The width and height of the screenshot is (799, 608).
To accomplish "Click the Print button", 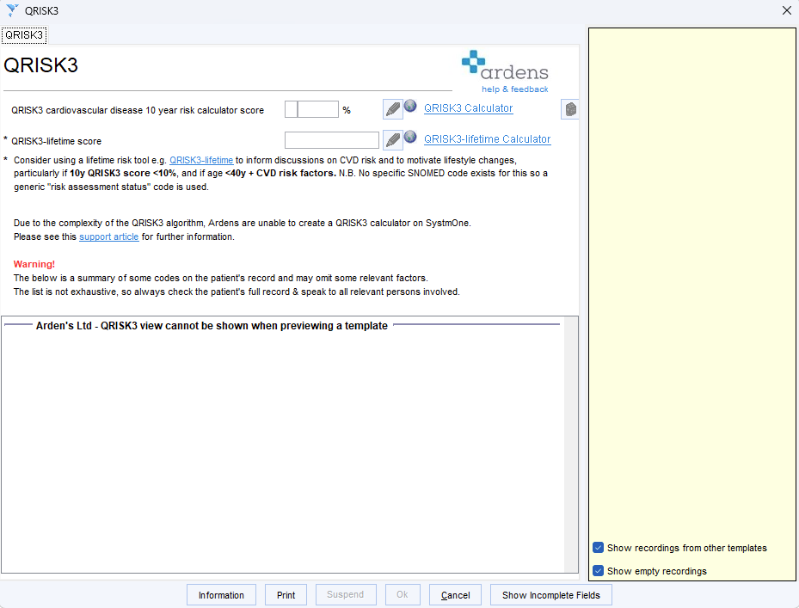I will tap(286, 595).
